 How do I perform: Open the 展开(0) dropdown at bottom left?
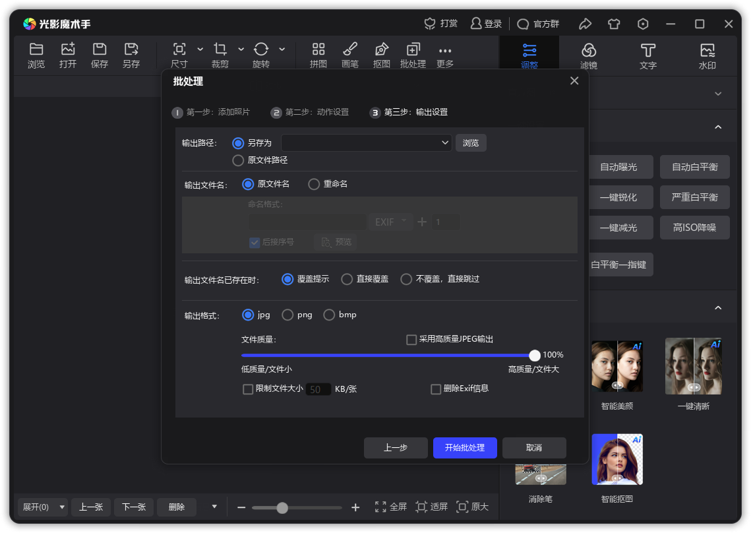(42, 507)
